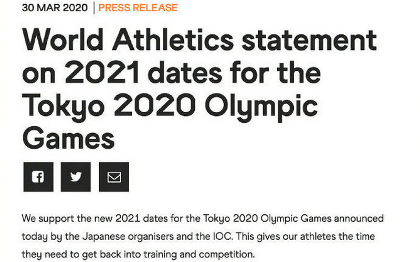Share the article on Twitter
Image resolution: width=420 pixels, height=262 pixels.
pos(76,177)
